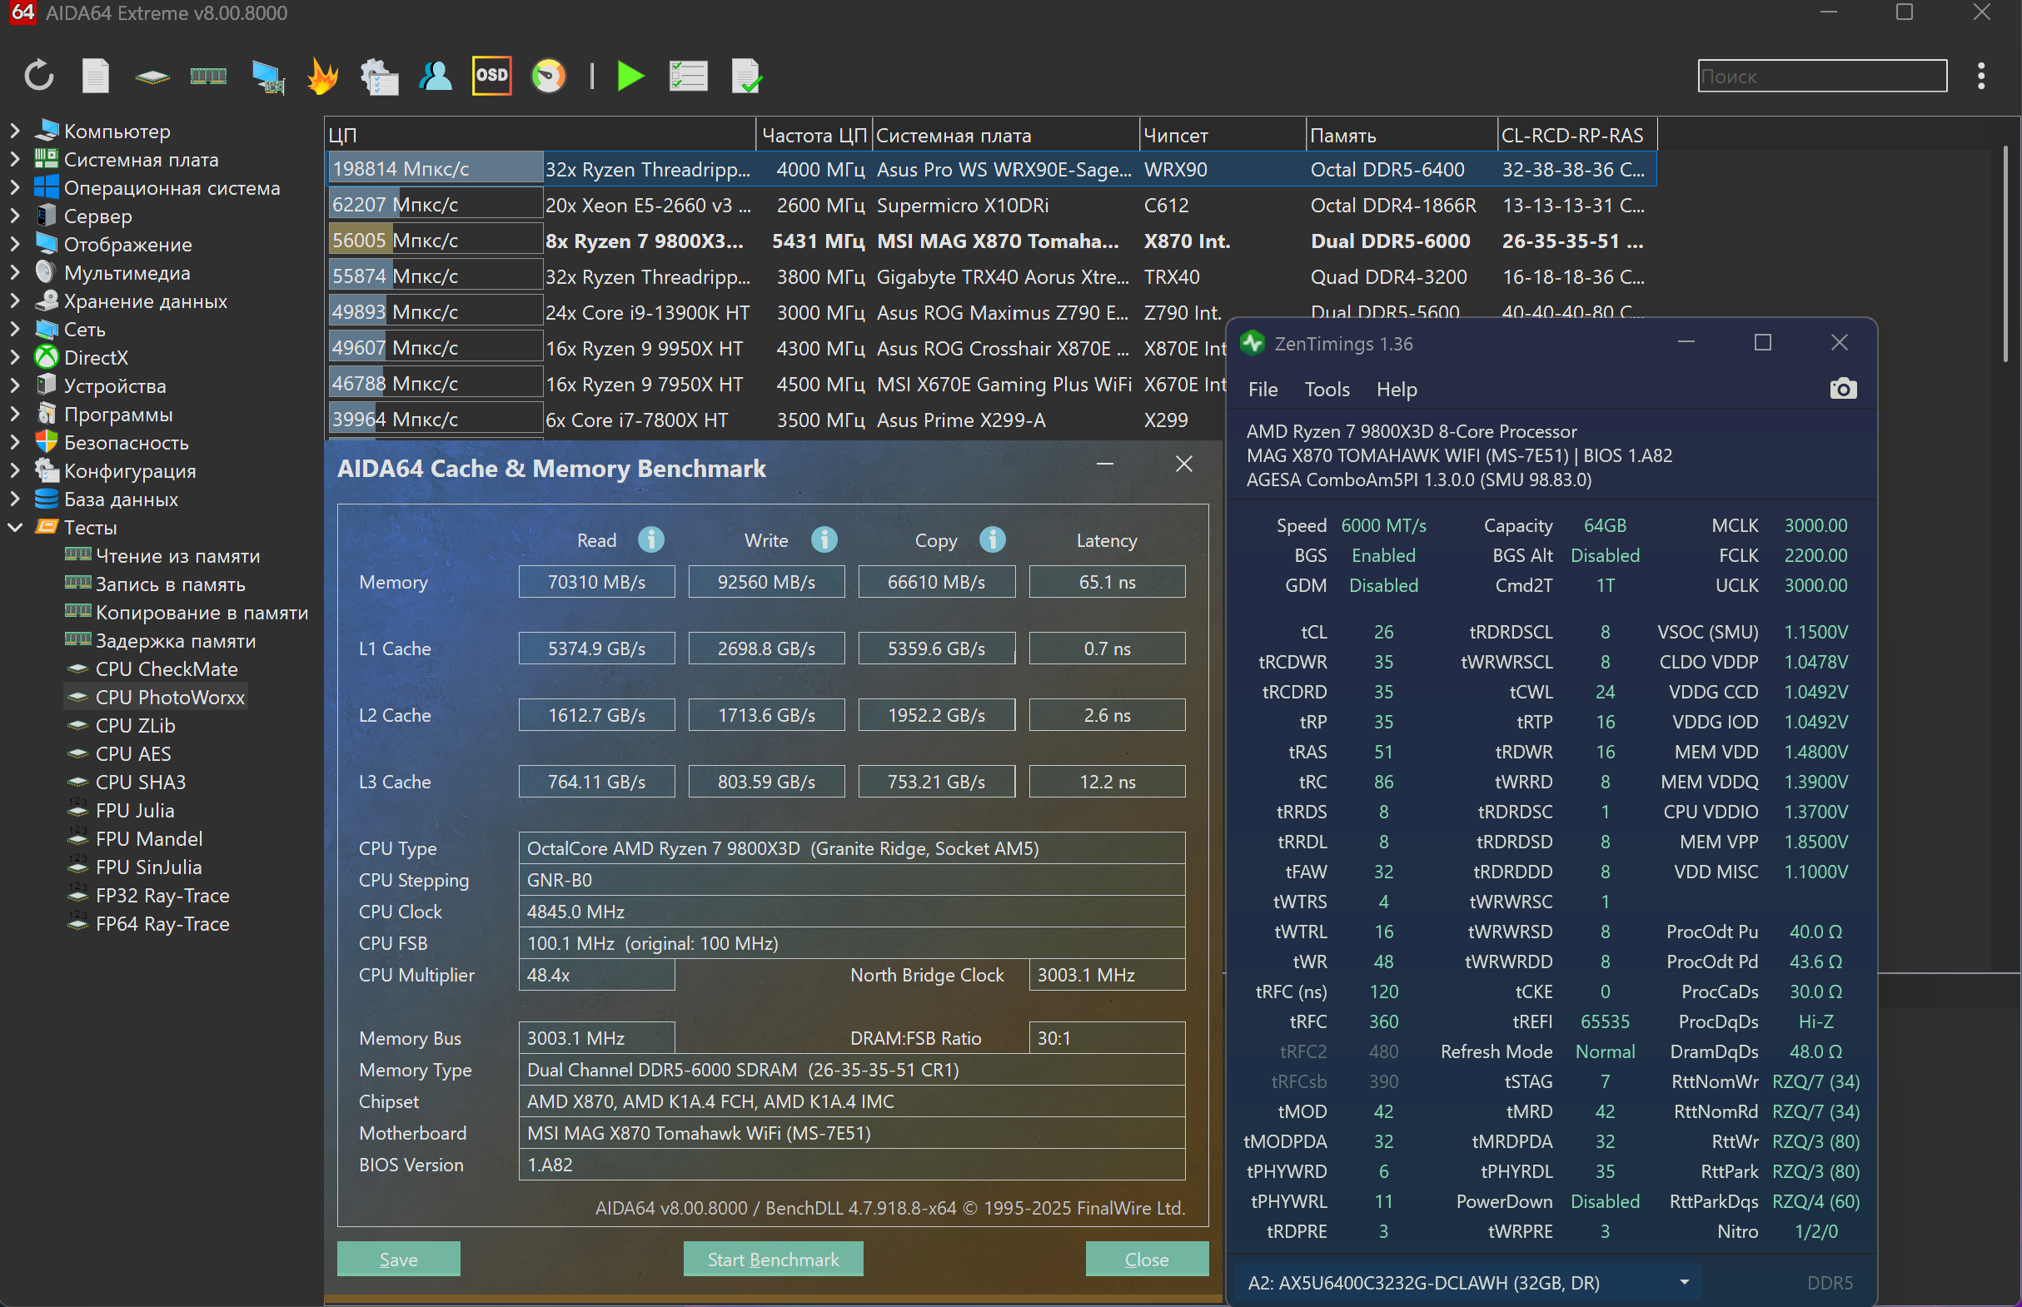2022x1307 pixels.
Task: Open the Report page icon
Action: (x=95, y=77)
